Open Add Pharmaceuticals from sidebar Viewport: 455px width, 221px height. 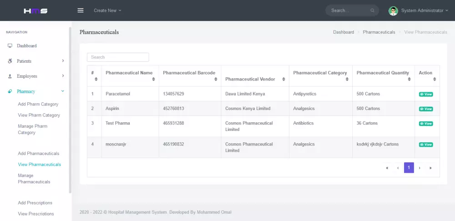39,154
